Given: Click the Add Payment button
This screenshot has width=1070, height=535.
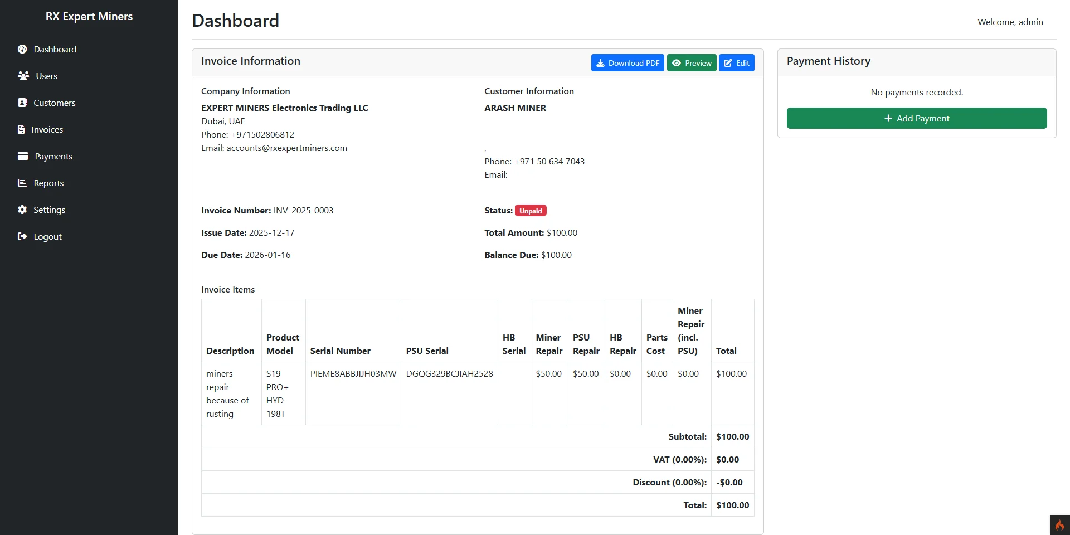Looking at the screenshot, I should point(917,118).
